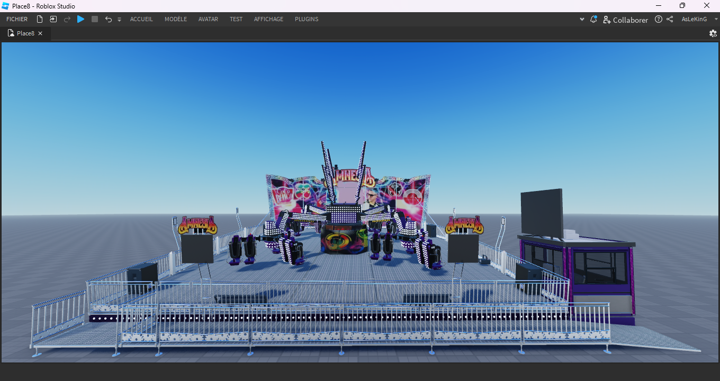
Task: Expand the quick access toolbar options arrow
Action: [119, 20]
